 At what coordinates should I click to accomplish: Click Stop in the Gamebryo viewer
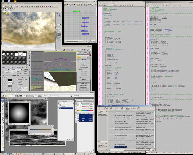tap(9, 9)
